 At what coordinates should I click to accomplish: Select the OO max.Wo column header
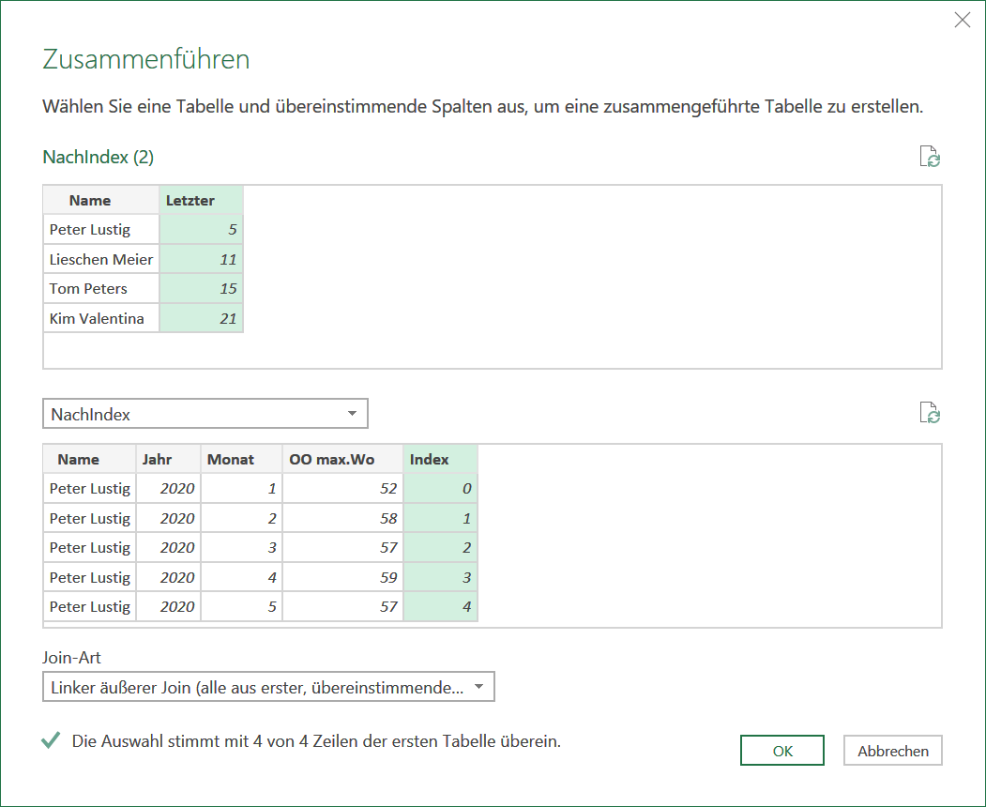pos(342,459)
